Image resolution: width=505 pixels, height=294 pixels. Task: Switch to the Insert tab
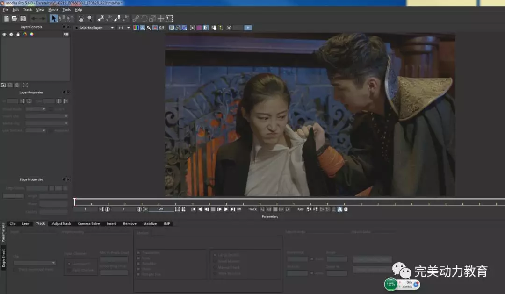click(111, 224)
